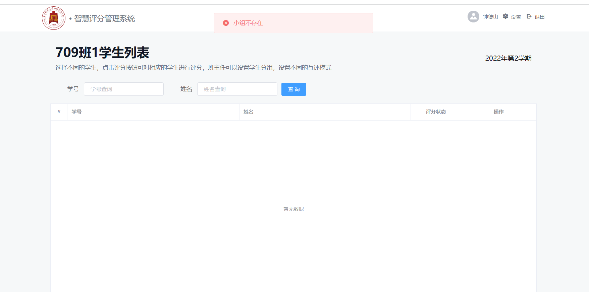The width and height of the screenshot is (589, 292).
Task: Click the red error icon in alert
Action: point(226,23)
